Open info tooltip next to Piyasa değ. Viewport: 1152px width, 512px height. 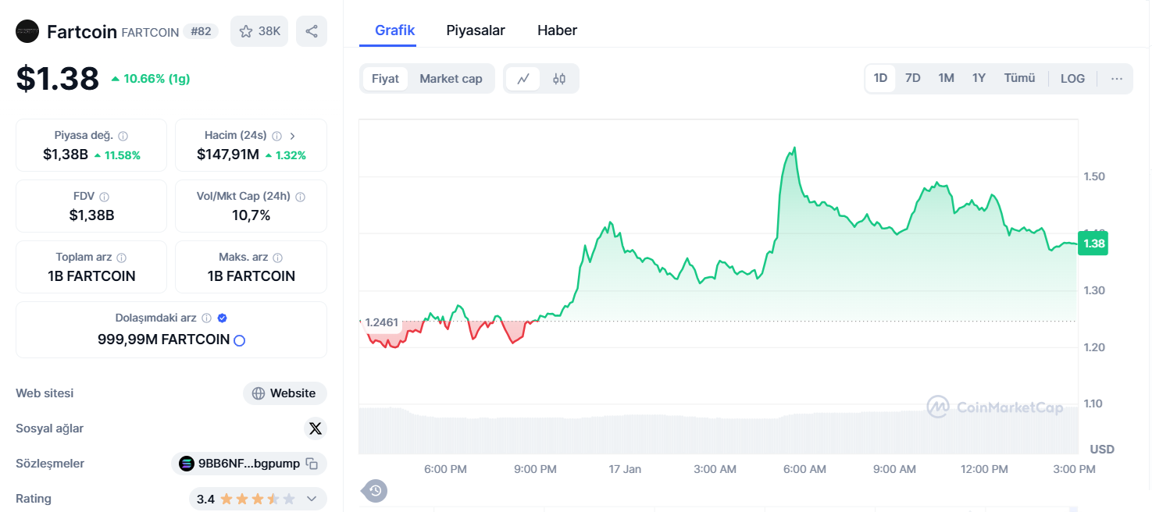click(123, 136)
